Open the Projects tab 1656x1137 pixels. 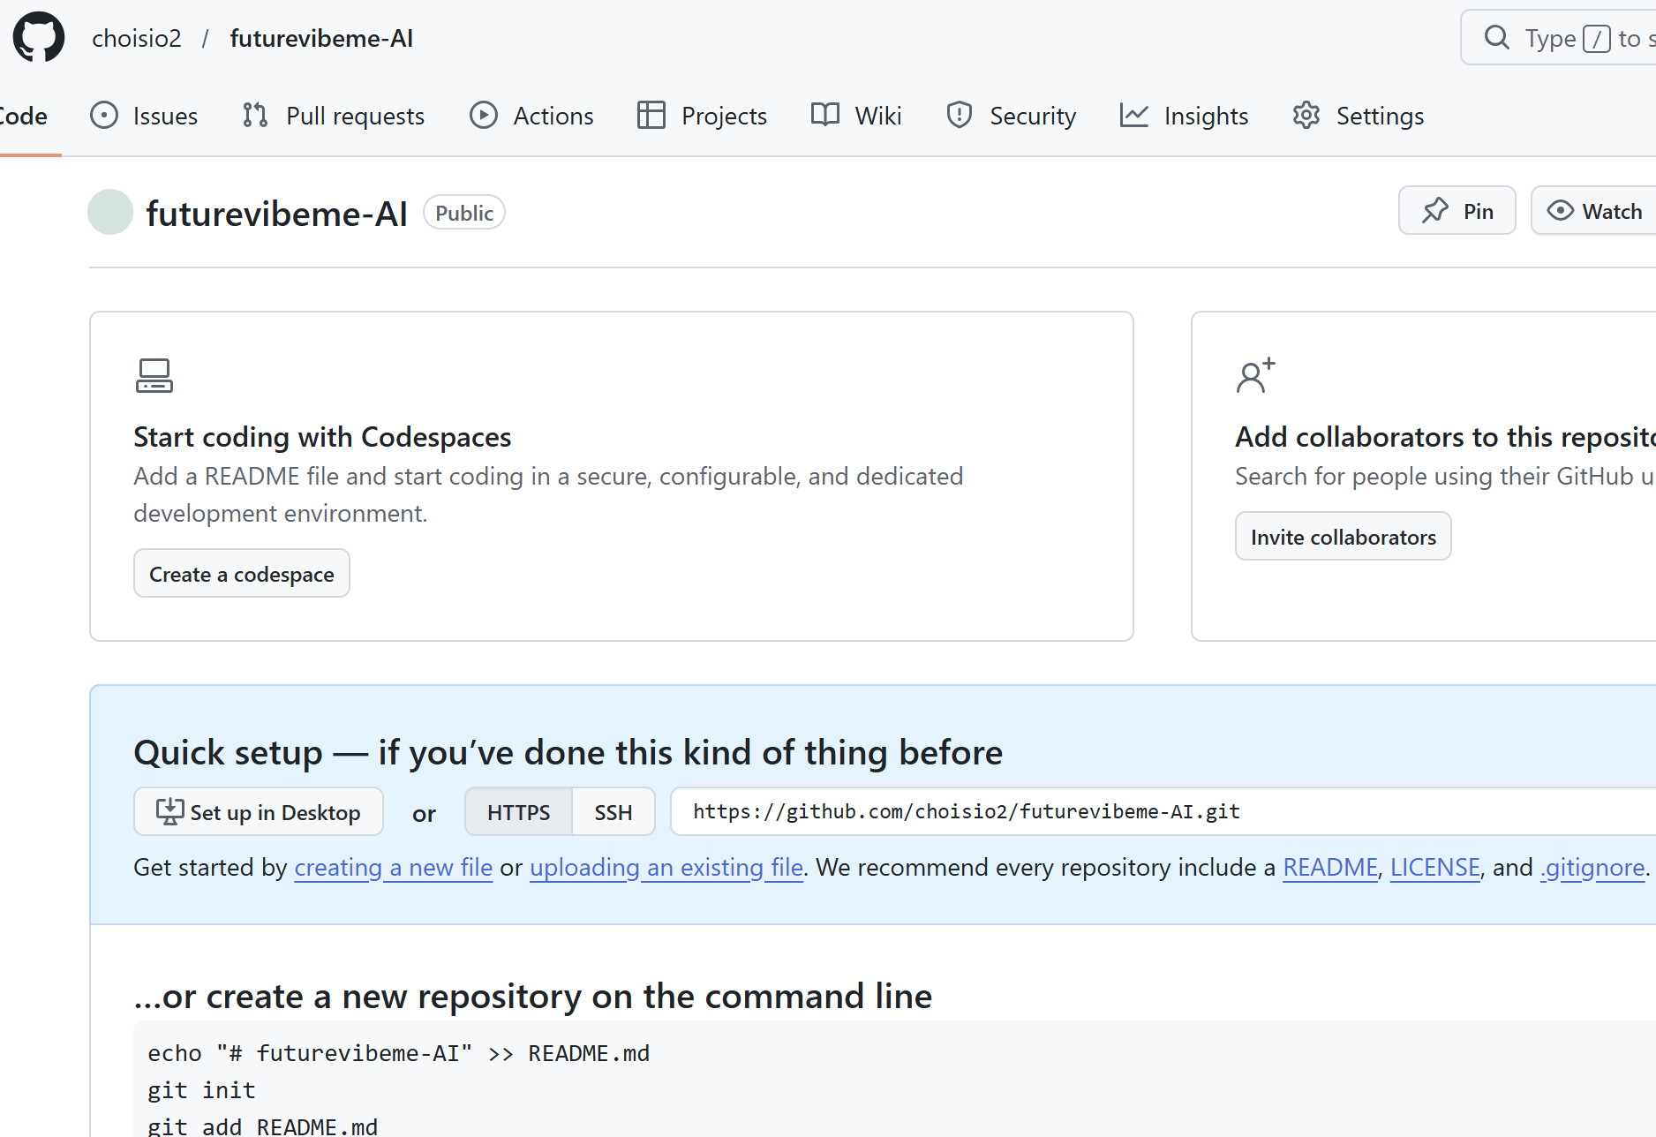[x=702, y=116]
